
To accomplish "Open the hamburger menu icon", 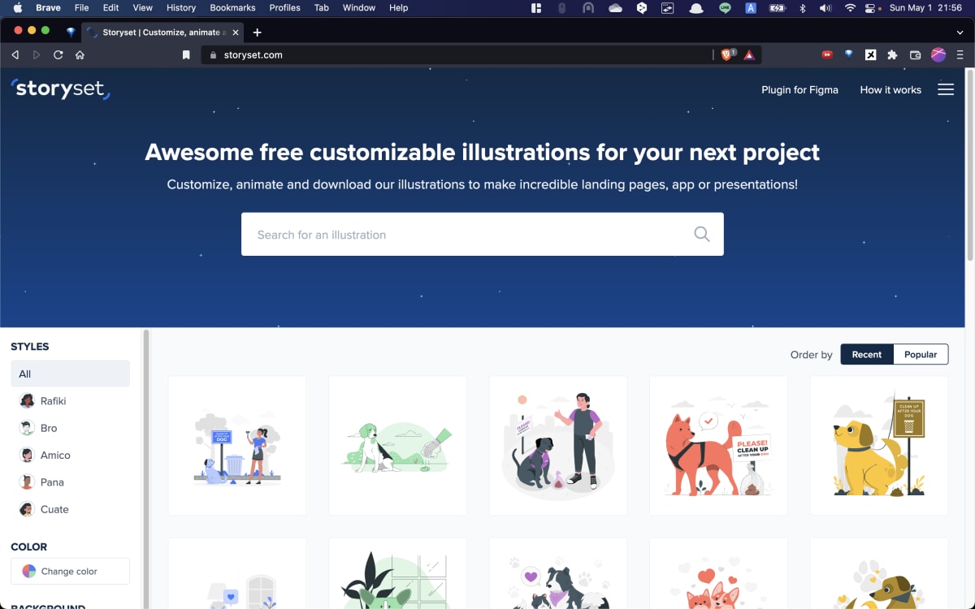I will (946, 89).
